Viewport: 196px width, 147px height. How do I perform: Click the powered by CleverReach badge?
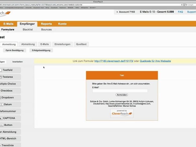click(x=122, y=113)
